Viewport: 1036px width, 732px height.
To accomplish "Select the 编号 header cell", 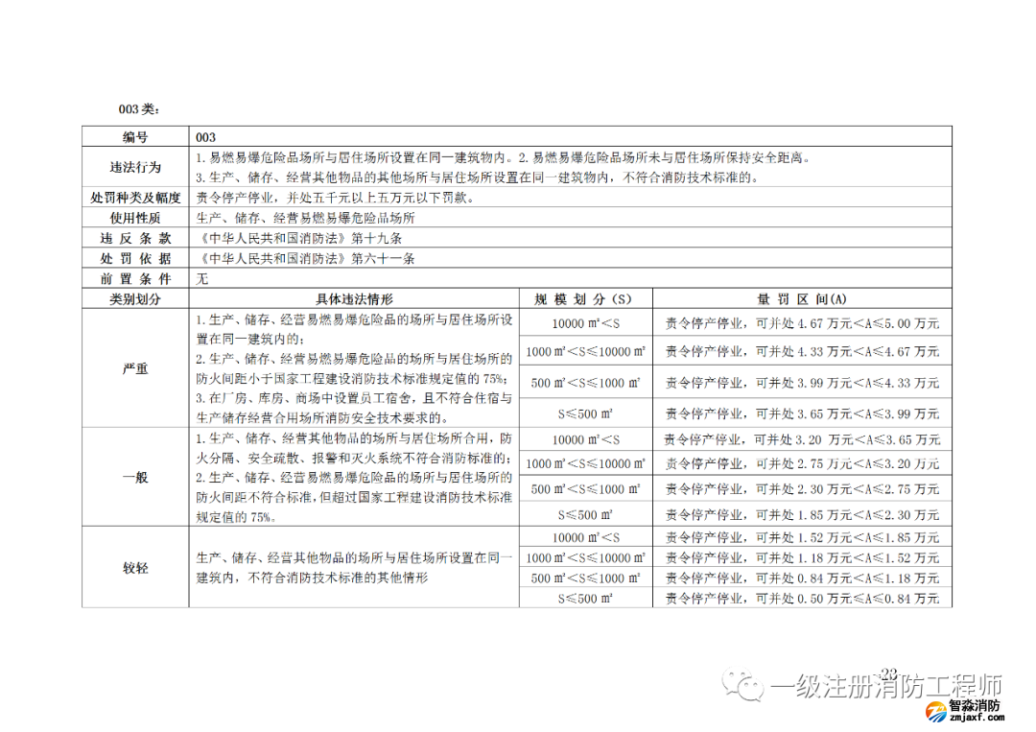I will [135, 138].
